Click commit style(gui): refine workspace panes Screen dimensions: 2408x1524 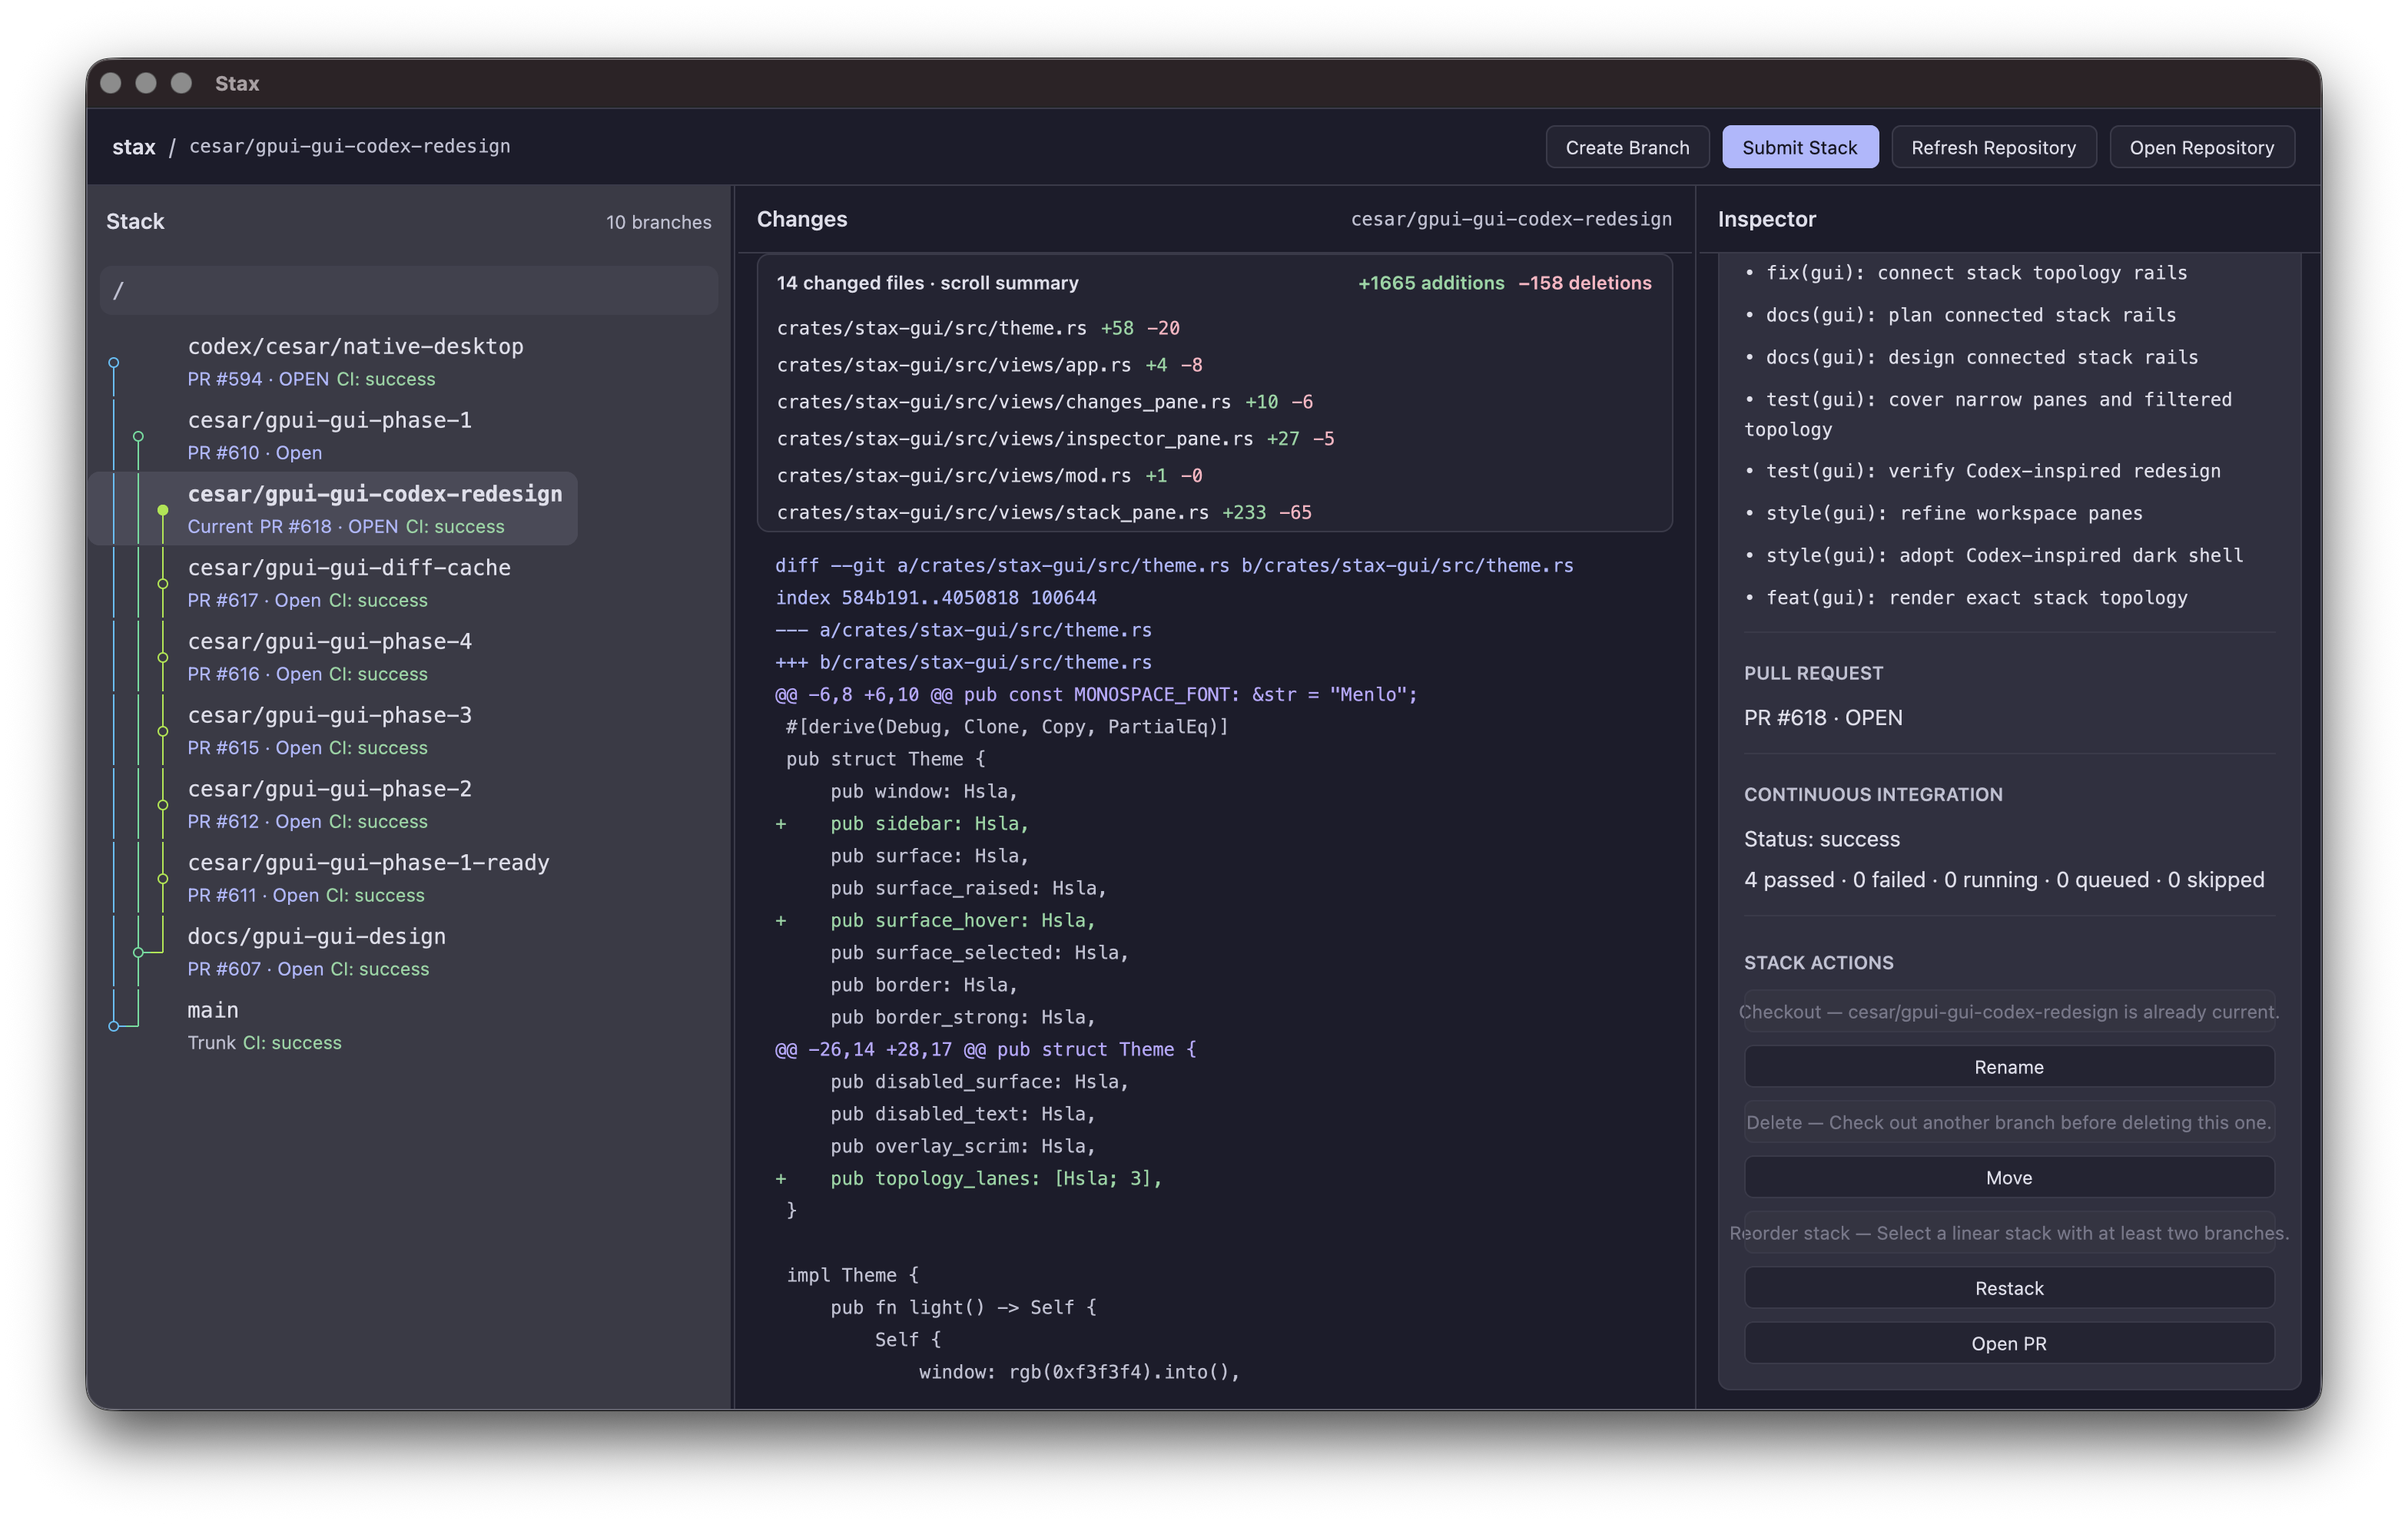click(1943, 513)
